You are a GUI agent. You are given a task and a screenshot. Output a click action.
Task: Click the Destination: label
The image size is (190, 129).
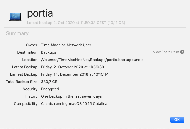28,52
